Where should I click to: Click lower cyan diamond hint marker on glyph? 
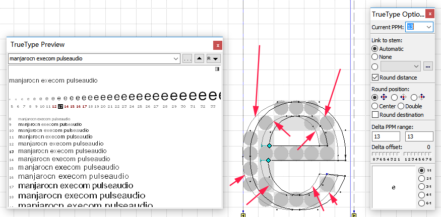[x=268, y=160]
